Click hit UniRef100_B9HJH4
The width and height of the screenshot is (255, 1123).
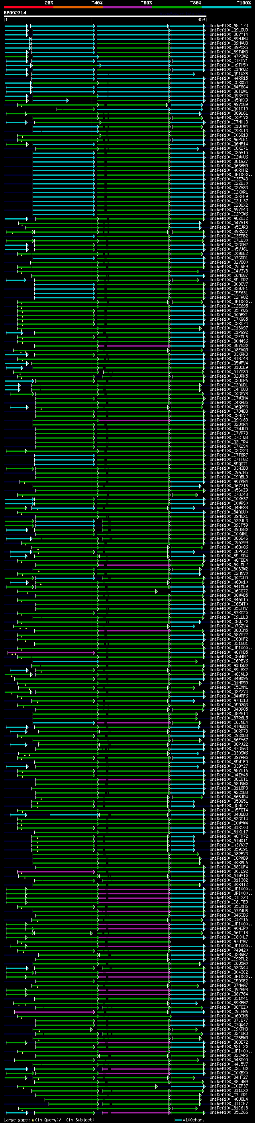(228, 39)
